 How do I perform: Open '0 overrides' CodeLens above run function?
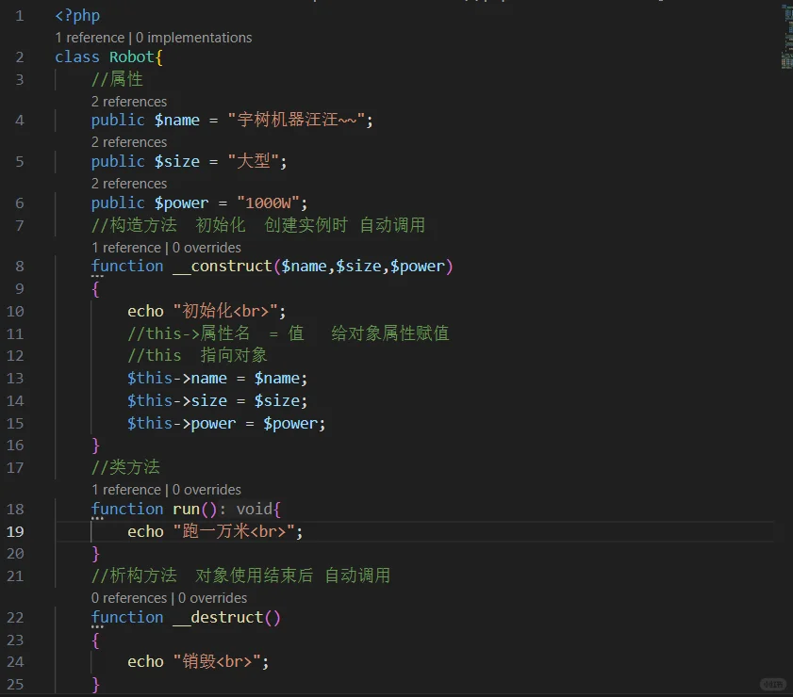tap(207, 490)
